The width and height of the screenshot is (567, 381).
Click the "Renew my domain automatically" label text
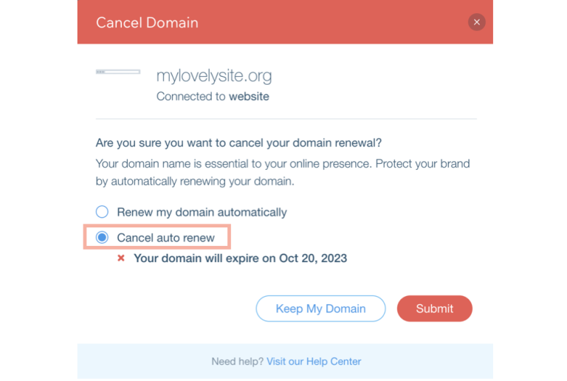click(x=202, y=212)
